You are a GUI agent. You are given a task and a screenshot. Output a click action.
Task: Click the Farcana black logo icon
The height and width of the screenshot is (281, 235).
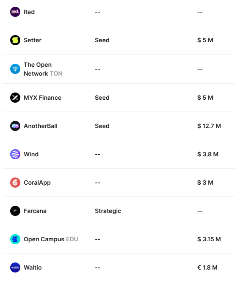coord(15,211)
